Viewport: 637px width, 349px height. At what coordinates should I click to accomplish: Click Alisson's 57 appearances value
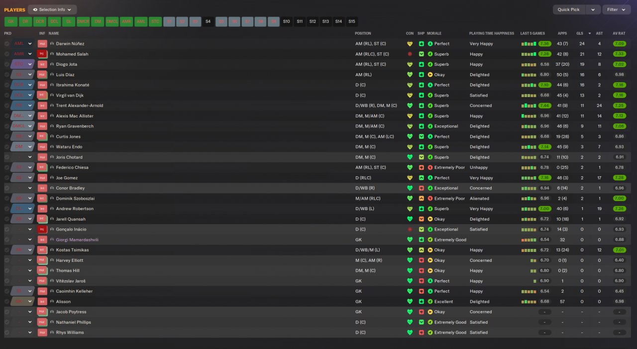tap(562, 301)
